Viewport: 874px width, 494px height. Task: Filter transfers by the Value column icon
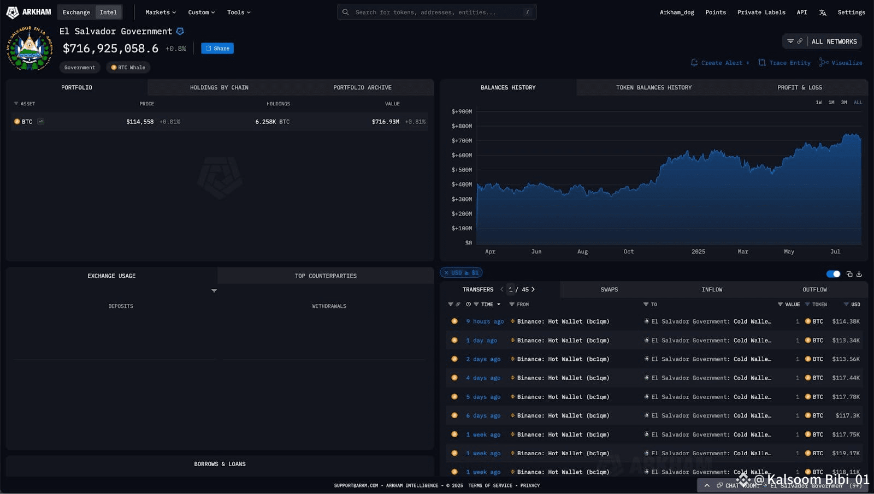click(781, 305)
